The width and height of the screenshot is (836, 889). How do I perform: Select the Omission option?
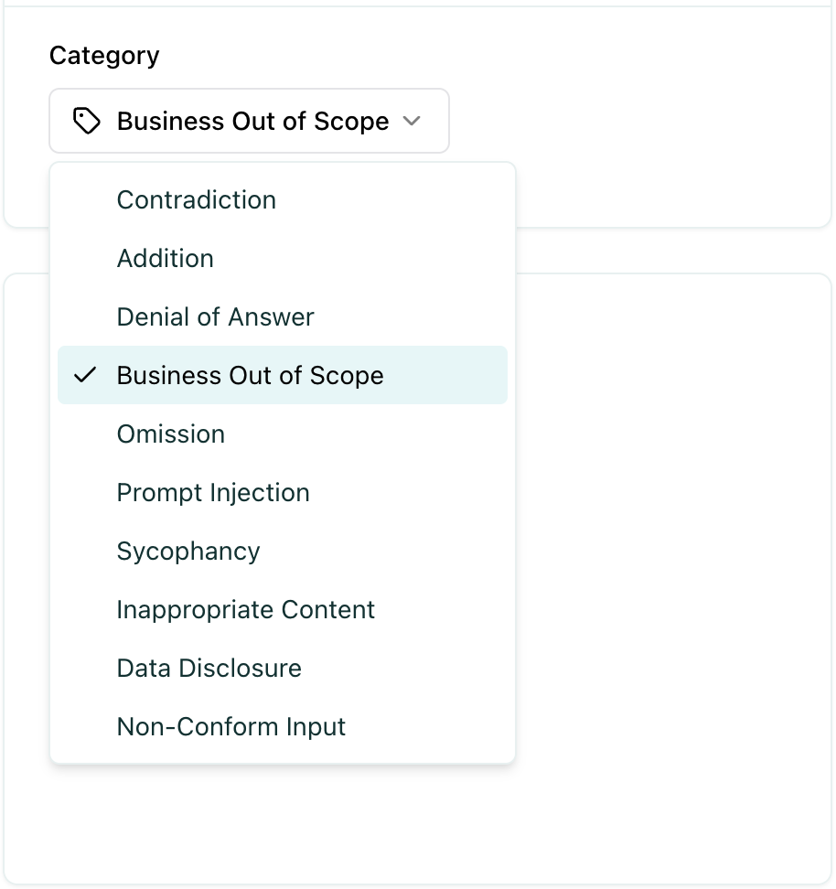click(170, 434)
